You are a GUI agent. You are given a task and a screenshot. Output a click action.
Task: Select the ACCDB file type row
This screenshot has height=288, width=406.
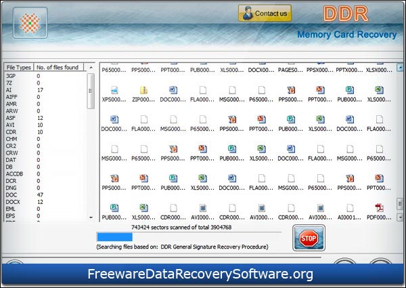coord(45,174)
